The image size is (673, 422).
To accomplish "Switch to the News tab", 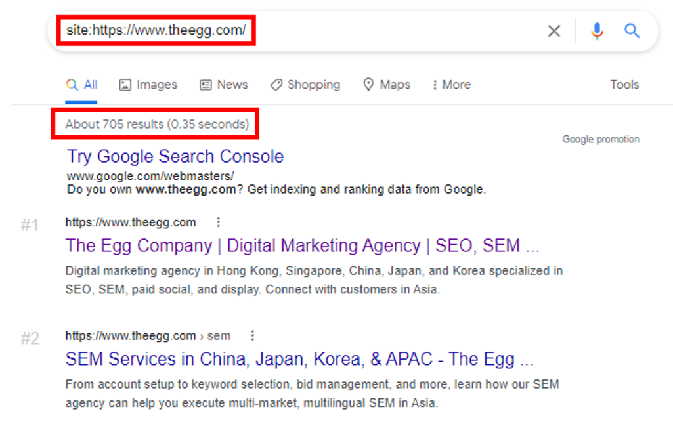I will (x=224, y=85).
